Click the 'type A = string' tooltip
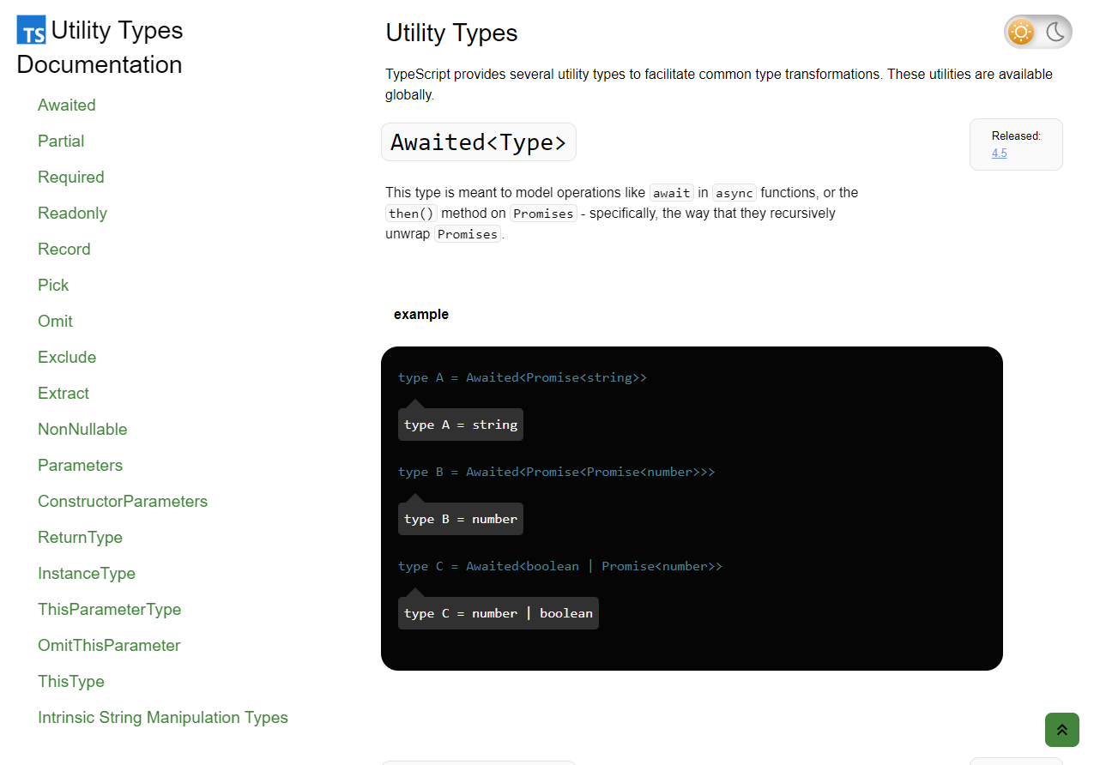The width and height of the screenshot is (1094, 765). click(461, 425)
